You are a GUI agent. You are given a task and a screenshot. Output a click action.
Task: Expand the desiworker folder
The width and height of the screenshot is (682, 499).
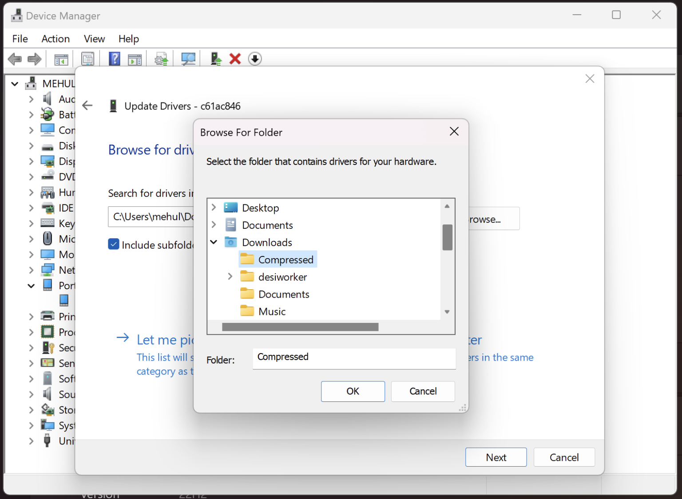click(x=230, y=276)
